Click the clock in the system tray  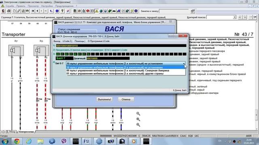pyautogui.click(x=249, y=141)
